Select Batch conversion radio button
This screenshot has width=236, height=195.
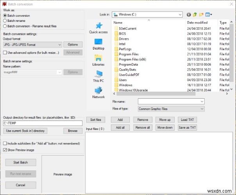click(5, 16)
